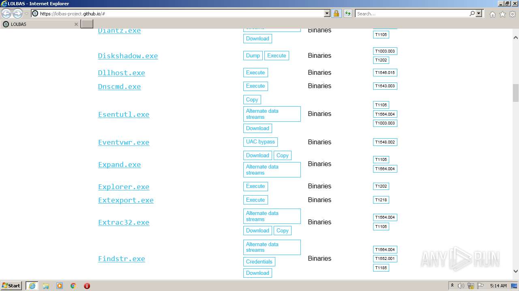Click the Execute tag for Explorer.exe
The width and height of the screenshot is (519, 291).
tap(255, 186)
